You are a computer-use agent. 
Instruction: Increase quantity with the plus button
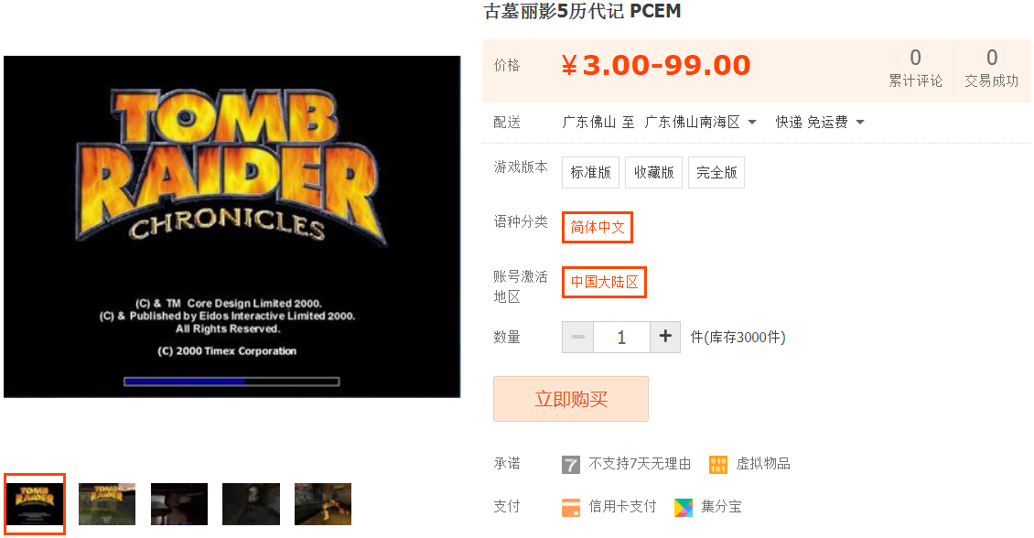(665, 337)
